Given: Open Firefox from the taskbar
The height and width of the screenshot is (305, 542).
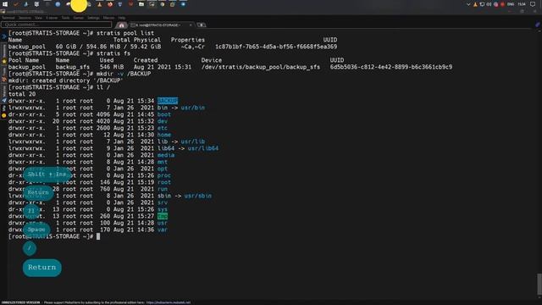Looking at the screenshot, I should (109, 4).
